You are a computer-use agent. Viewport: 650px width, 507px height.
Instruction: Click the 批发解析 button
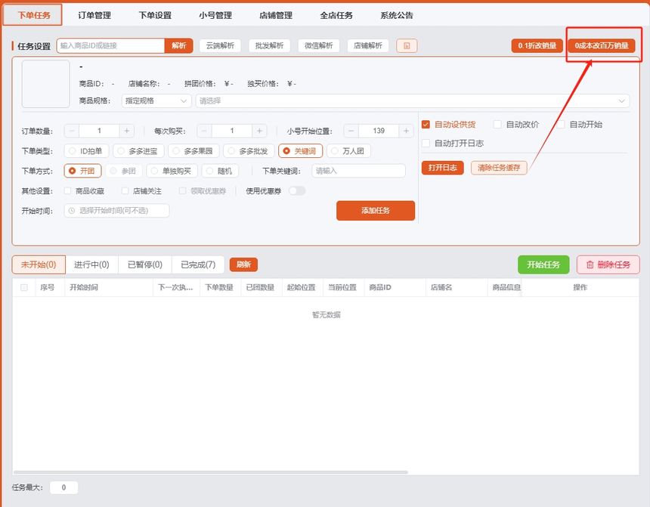pyautogui.click(x=270, y=45)
